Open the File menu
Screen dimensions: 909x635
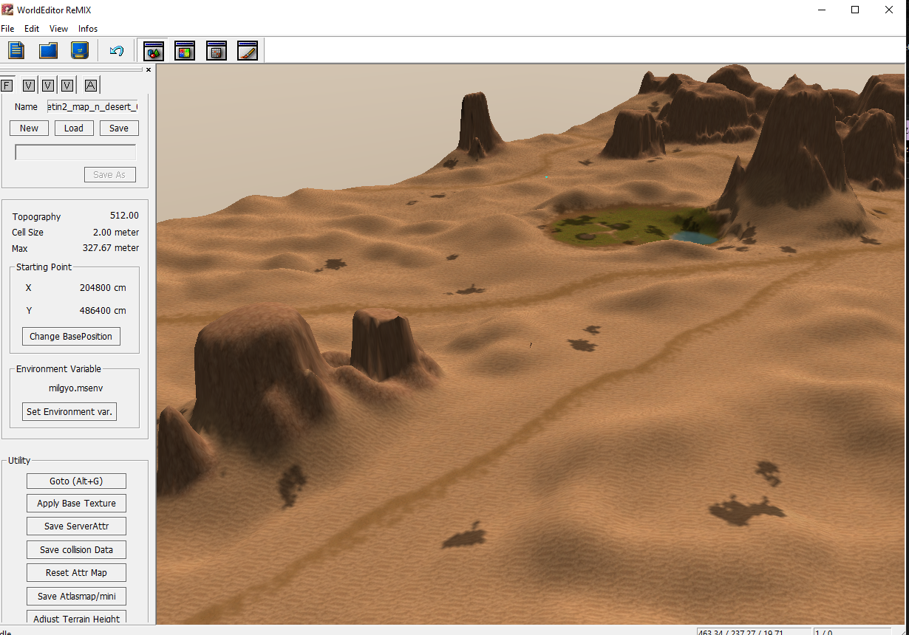tap(7, 29)
